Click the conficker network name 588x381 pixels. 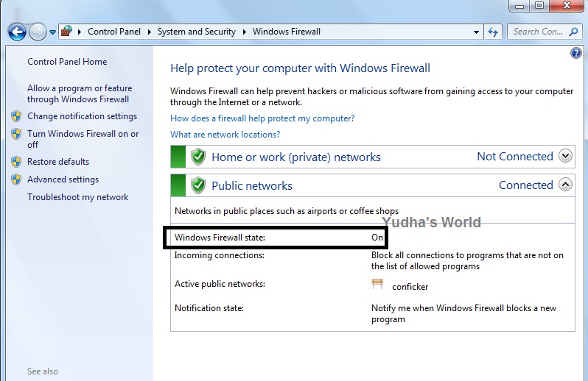(x=410, y=287)
